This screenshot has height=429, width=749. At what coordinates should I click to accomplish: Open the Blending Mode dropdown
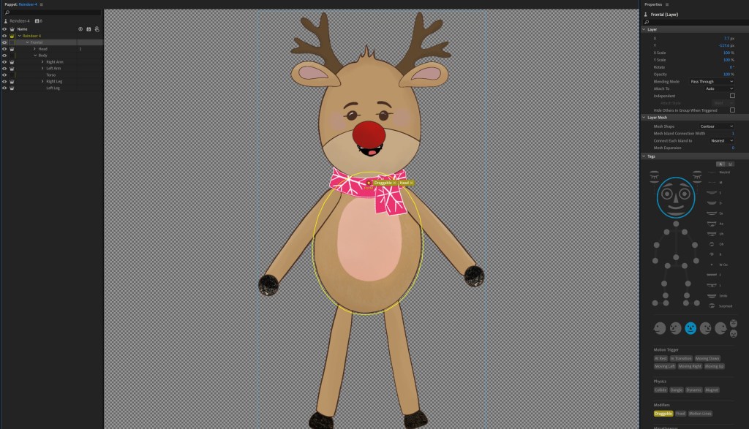point(711,81)
